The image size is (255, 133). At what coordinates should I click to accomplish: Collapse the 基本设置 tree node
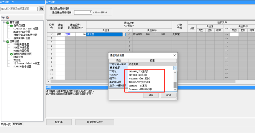tap(4, 22)
